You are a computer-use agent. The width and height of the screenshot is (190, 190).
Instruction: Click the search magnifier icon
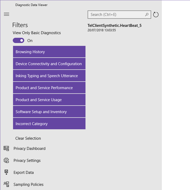pos(147,15)
